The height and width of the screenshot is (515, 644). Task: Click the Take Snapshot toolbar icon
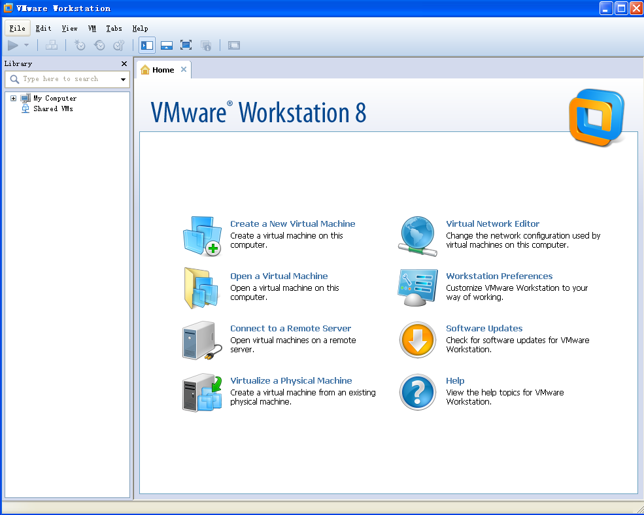pyautogui.click(x=80, y=45)
